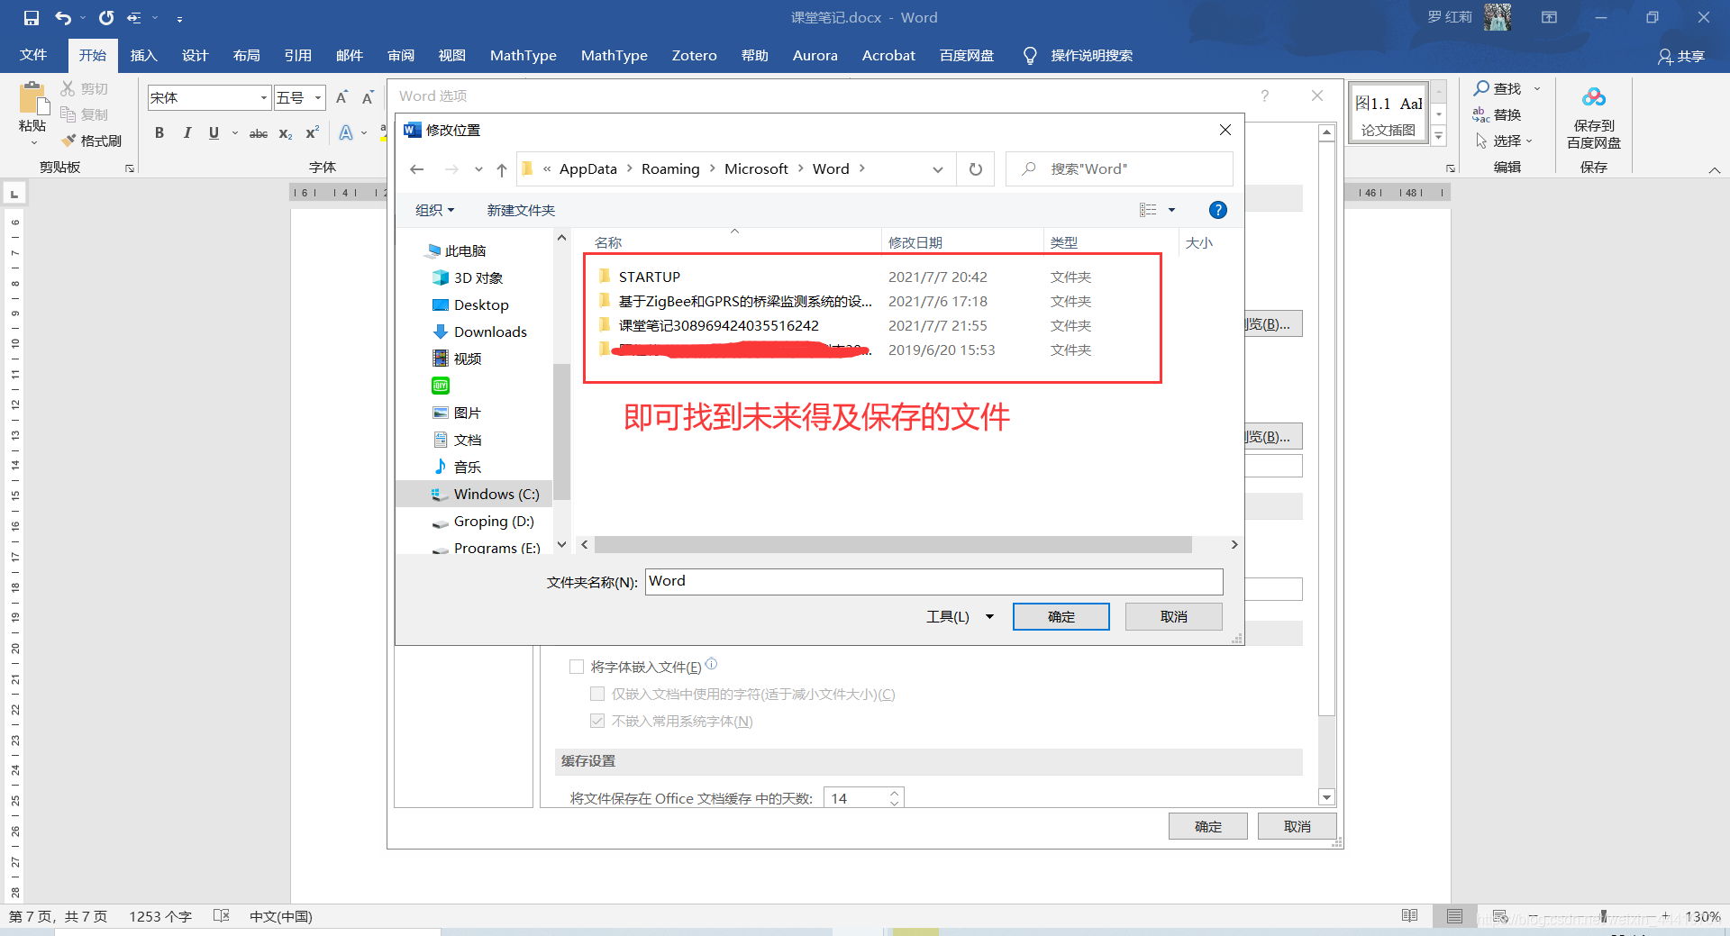Click the search Word box
This screenshot has width=1730, height=936.
[1119, 169]
